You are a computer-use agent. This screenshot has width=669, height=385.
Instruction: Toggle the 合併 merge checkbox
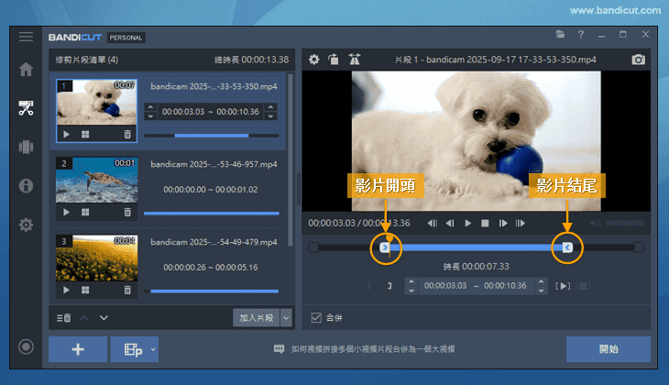317,318
